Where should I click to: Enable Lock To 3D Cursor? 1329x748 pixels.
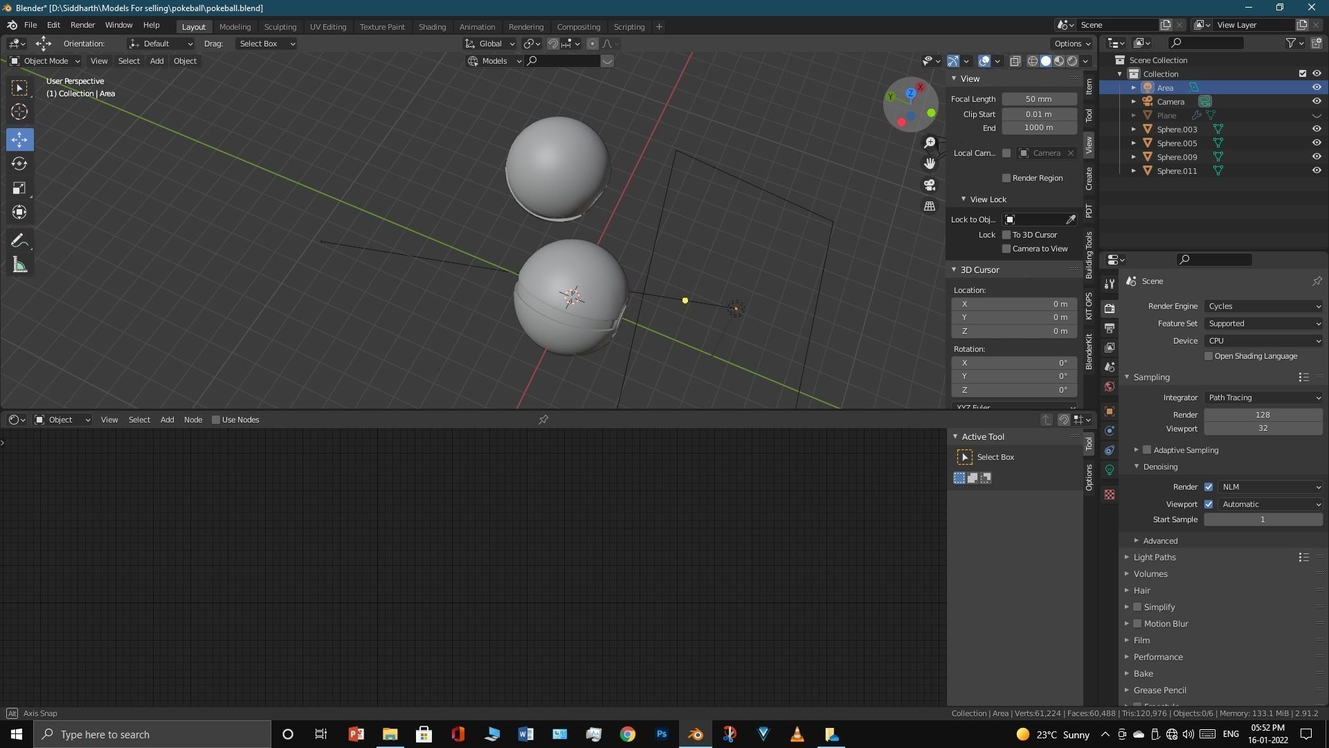pyautogui.click(x=1006, y=235)
